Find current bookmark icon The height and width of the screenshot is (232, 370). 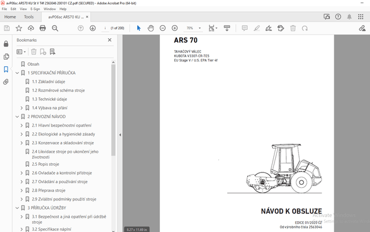53,52
